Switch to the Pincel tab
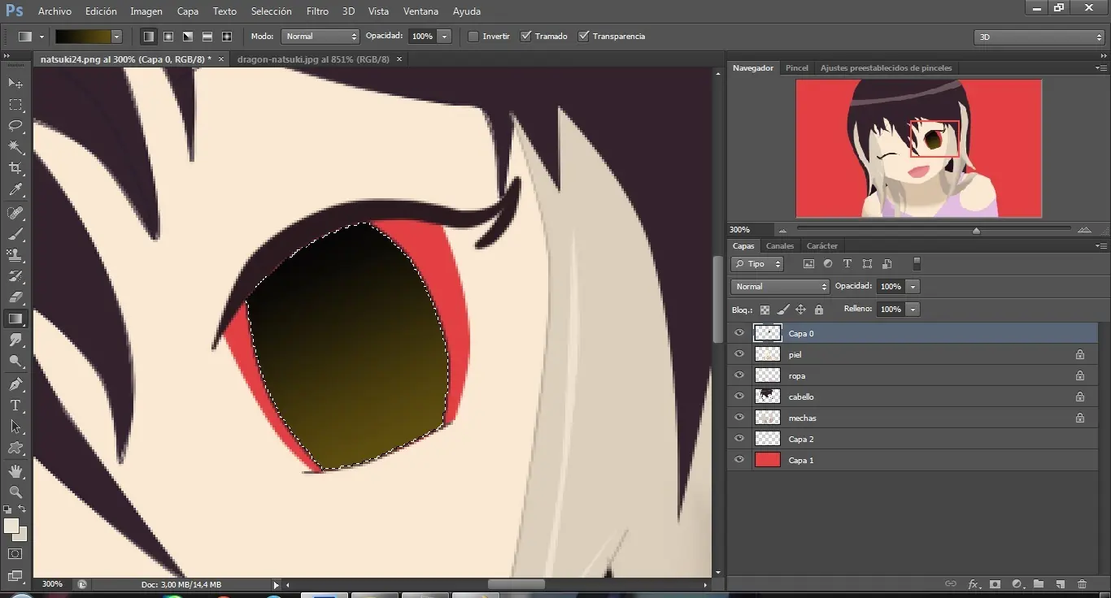Screen dimensions: 1111x598 pos(797,68)
